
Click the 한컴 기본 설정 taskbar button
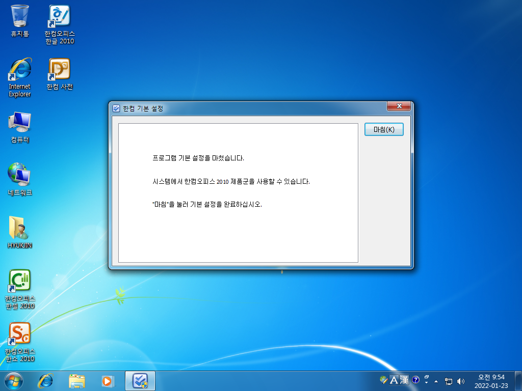tap(140, 381)
